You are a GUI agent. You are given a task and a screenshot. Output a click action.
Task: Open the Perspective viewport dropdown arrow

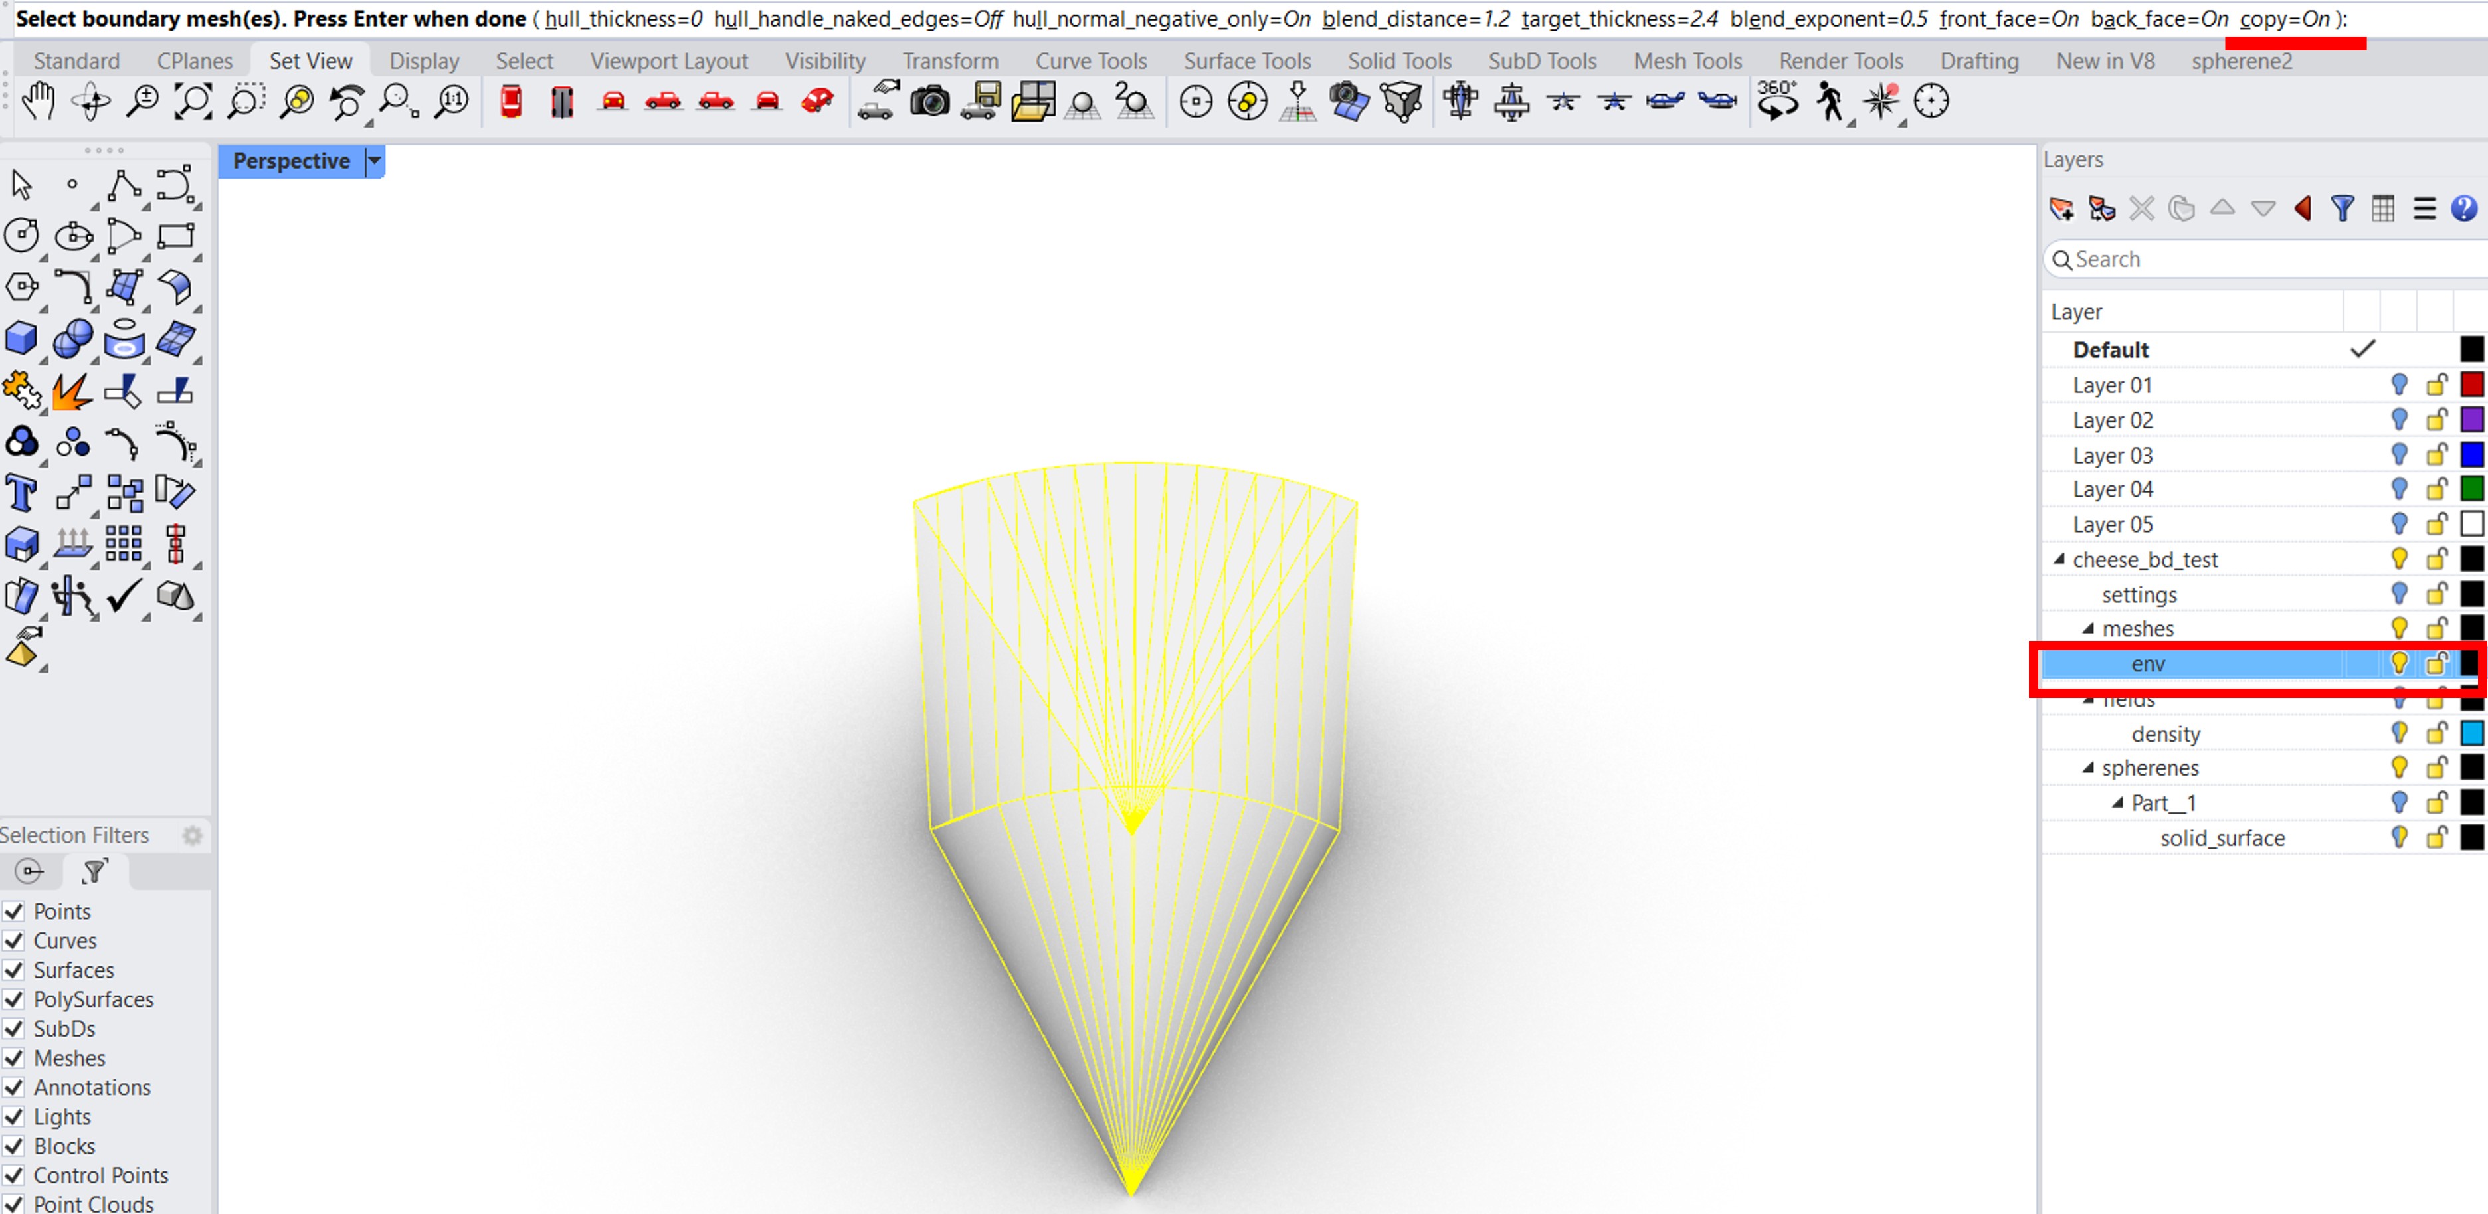point(374,161)
